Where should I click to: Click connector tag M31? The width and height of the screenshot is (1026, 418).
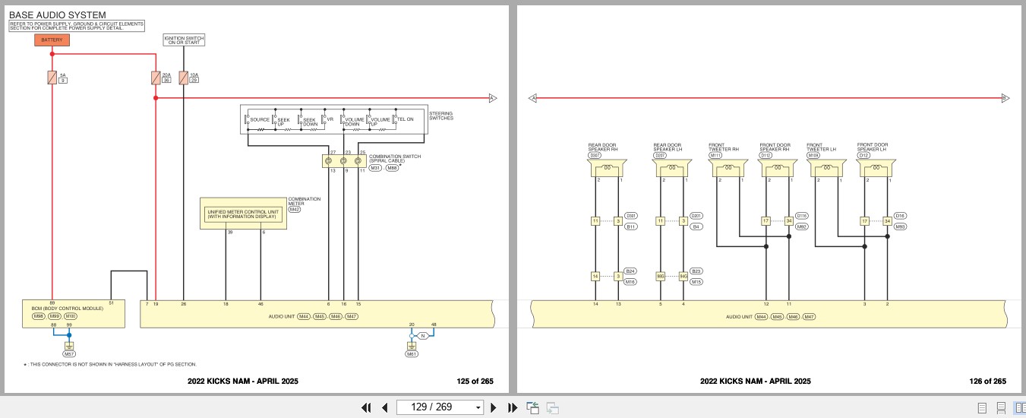tap(375, 168)
